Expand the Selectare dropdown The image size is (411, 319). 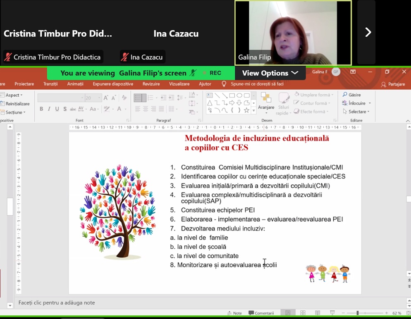pyautogui.click(x=356, y=112)
